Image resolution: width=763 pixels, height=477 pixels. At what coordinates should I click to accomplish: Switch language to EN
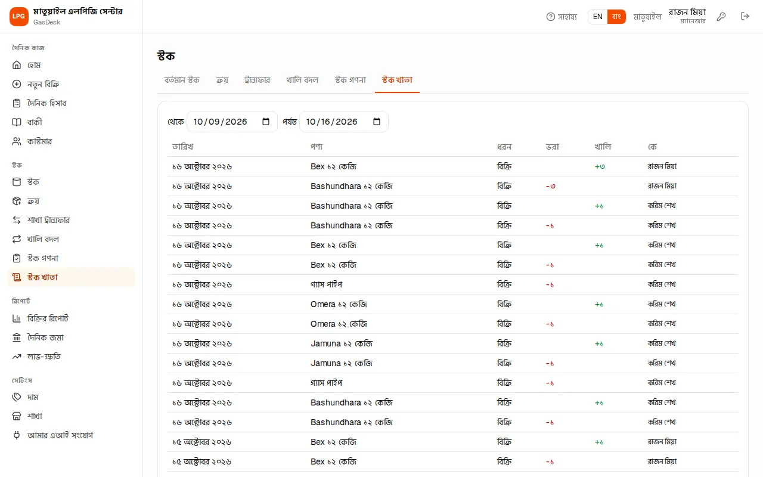[598, 17]
